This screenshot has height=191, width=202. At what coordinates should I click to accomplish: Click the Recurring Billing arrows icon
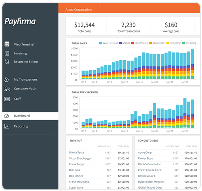click(x=7, y=61)
